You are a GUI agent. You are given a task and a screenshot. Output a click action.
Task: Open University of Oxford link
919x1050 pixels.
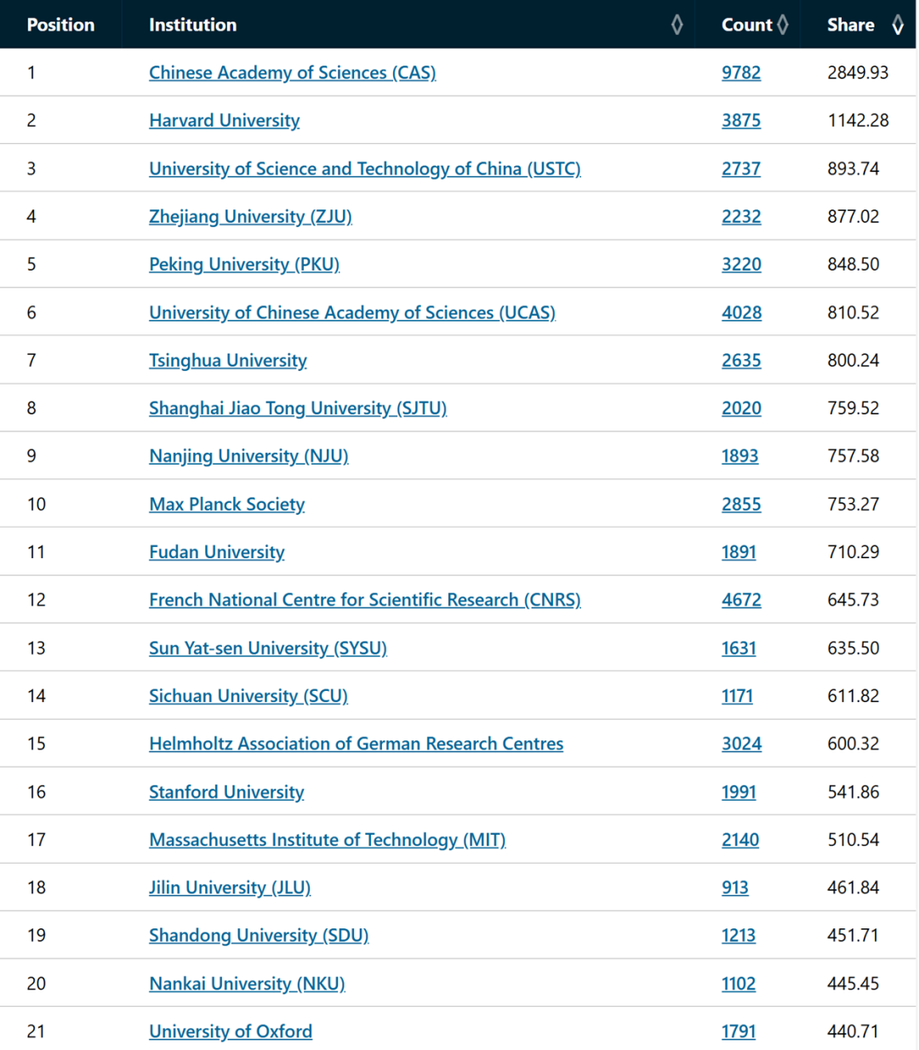[x=231, y=1031]
